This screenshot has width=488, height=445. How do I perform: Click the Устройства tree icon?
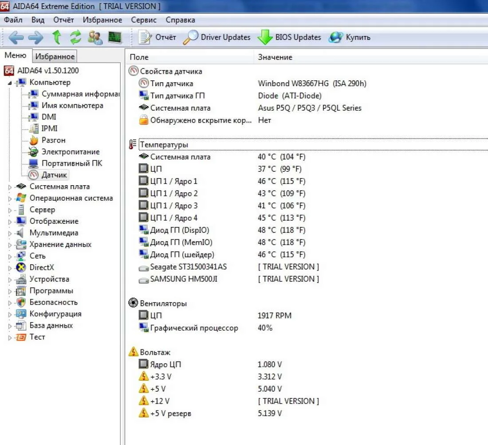click(x=21, y=279)
